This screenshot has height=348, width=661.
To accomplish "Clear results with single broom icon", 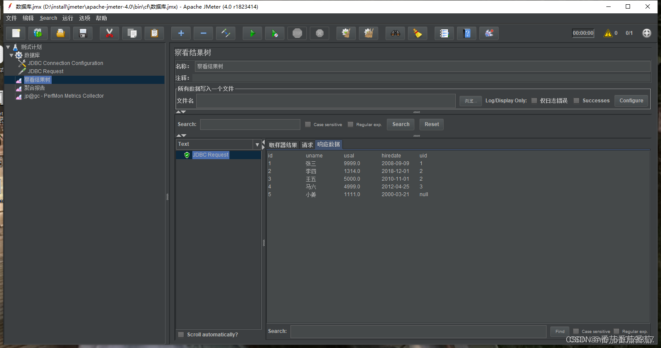I will 346,33.
